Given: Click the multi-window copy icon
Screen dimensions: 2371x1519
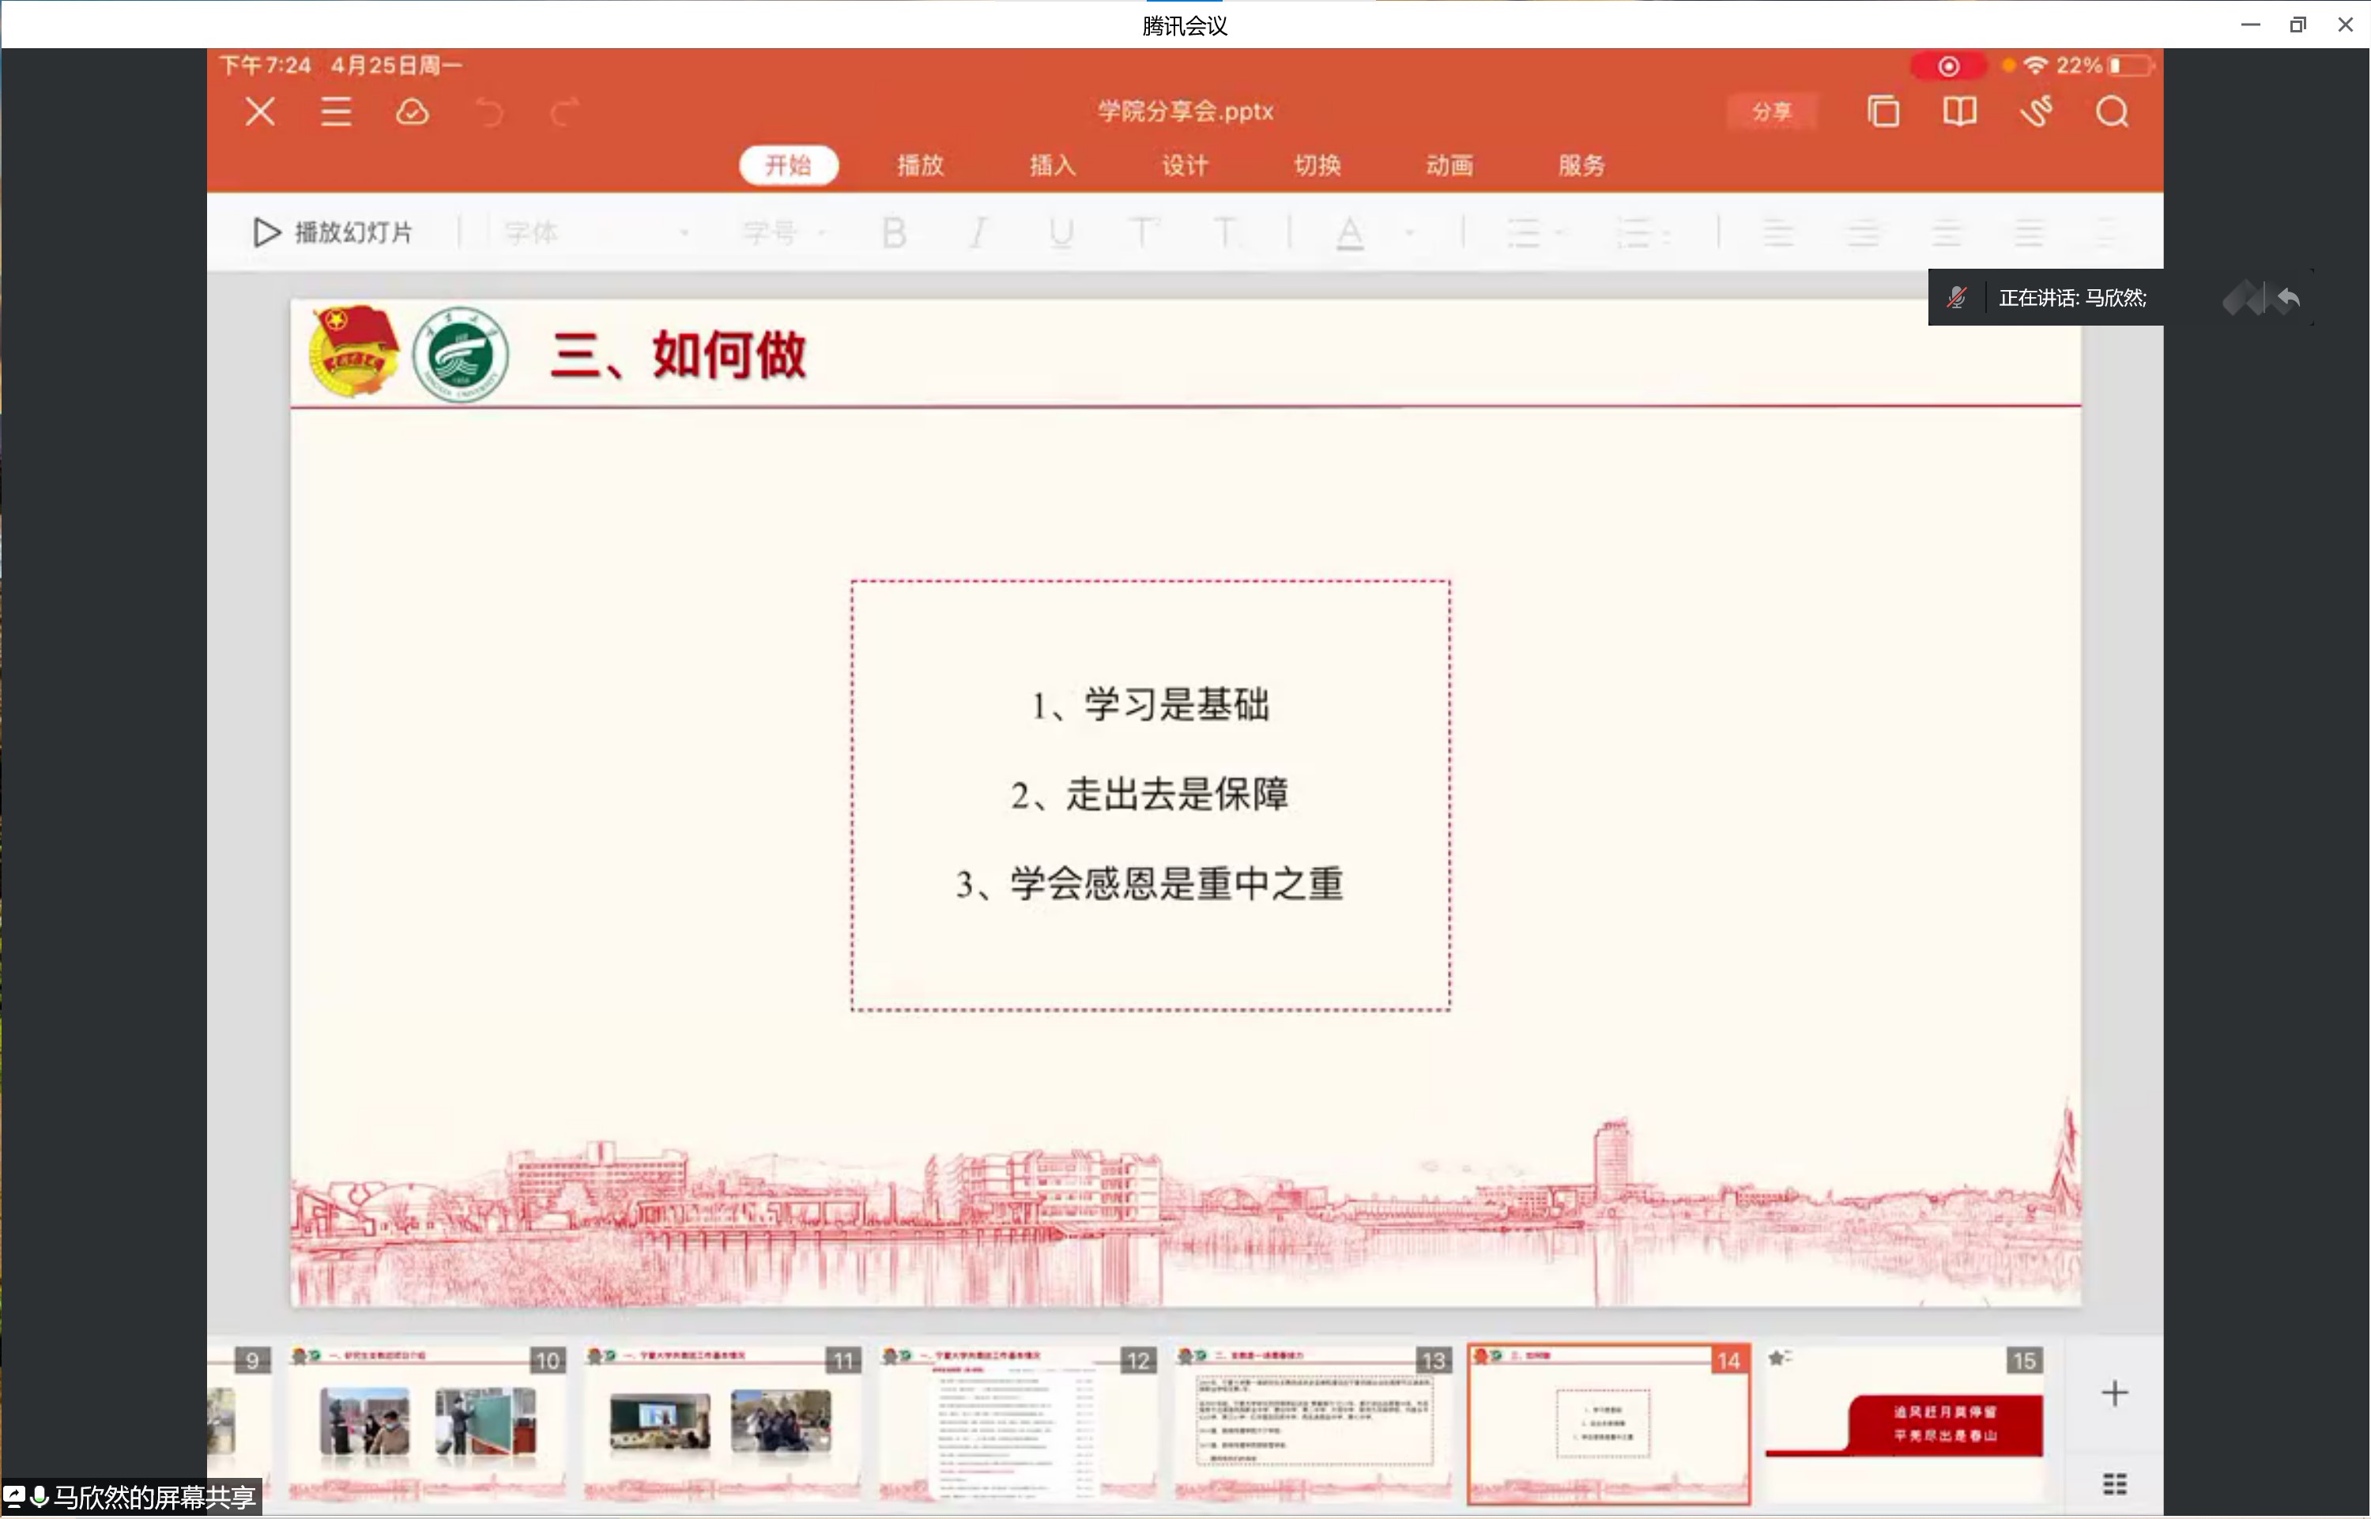Looking at the screenshot, I should pyautogui.click(x=1883, y=111).
